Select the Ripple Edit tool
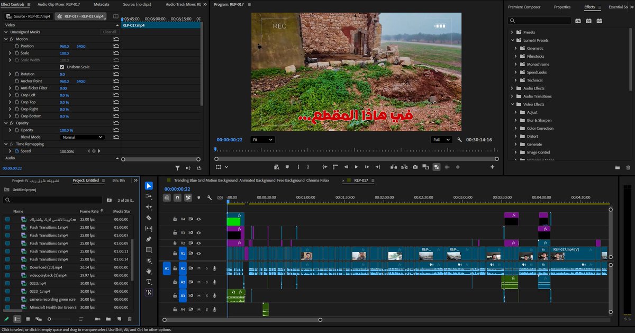The image size is (635, 333). (149, 207)
